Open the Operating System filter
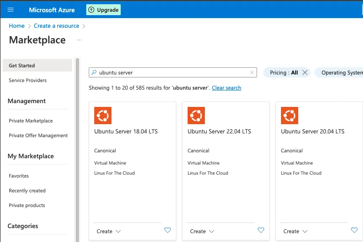This screenshot has height=242, width=363. click(341, 72)
